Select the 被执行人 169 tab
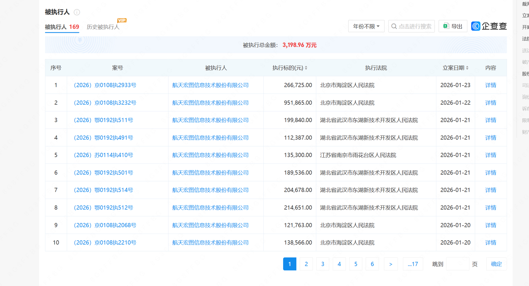The width and height of the screenshot is (529, 286). [62, 27]
